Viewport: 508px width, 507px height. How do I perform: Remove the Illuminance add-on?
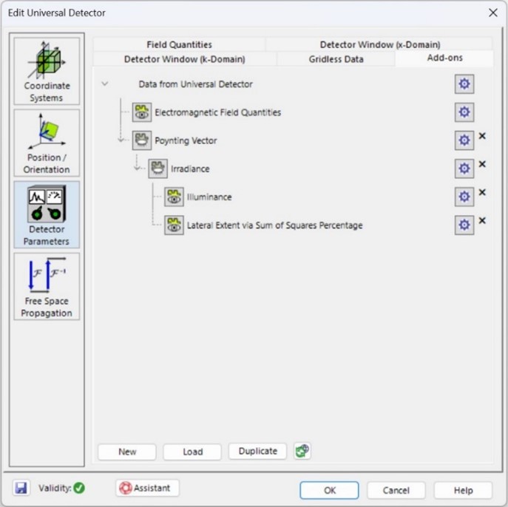coord(482,192)
